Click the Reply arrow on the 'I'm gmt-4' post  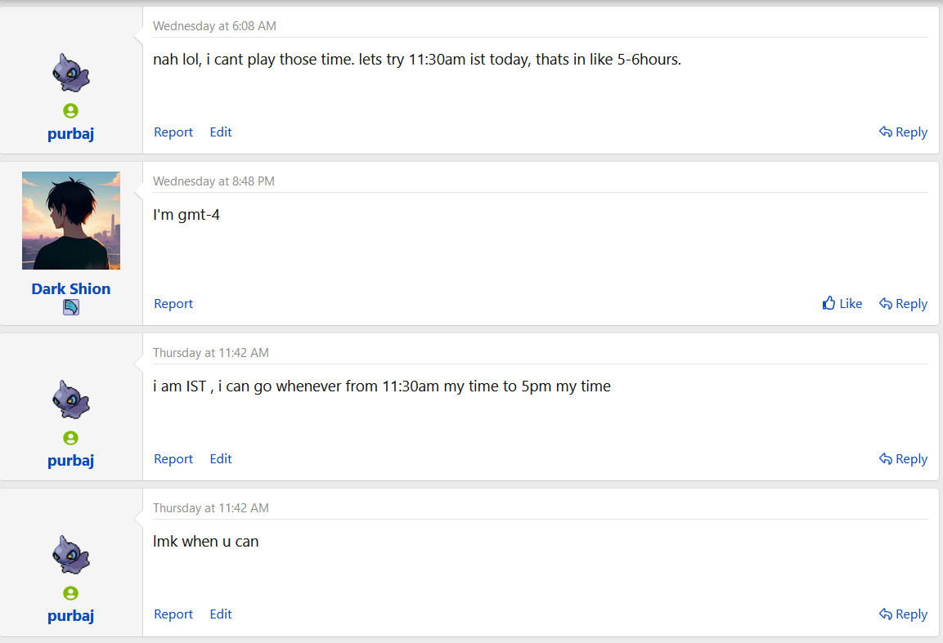coord(885,303)
